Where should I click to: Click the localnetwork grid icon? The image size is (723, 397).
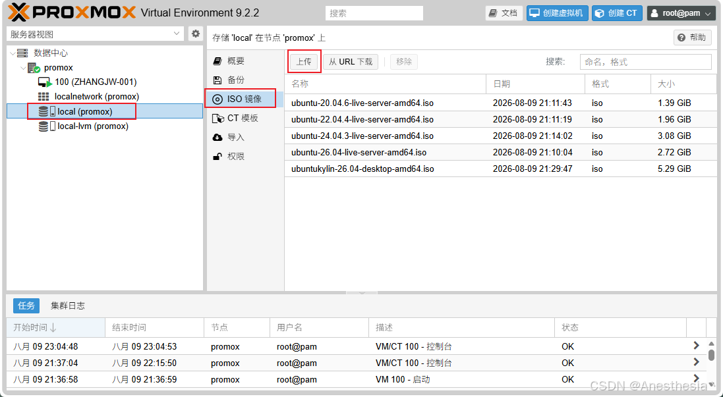[x=43, y=97]
